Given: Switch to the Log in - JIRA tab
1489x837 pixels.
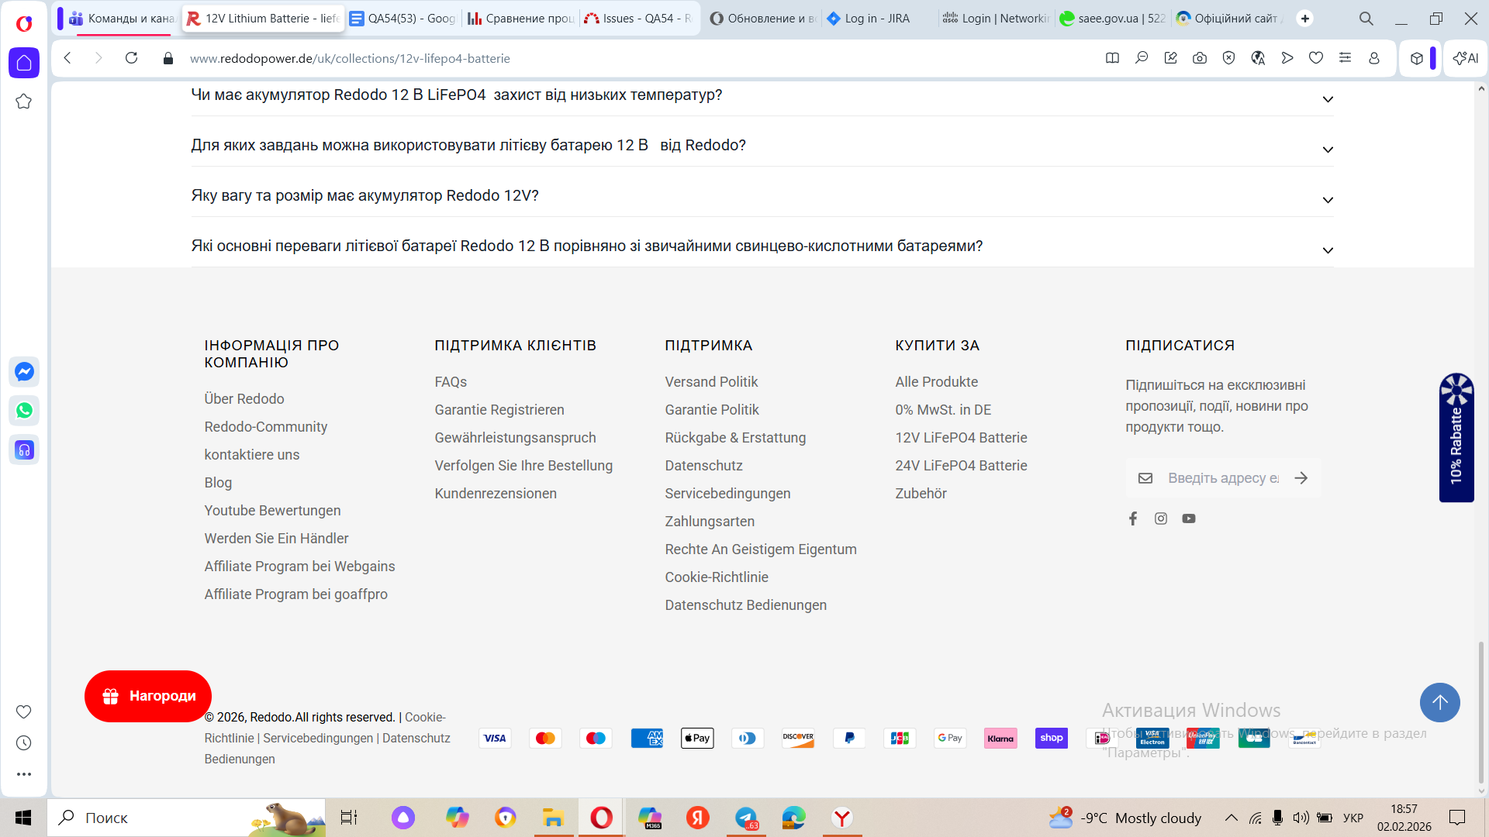Looking at the screenshot, I should tap(876, 18).
